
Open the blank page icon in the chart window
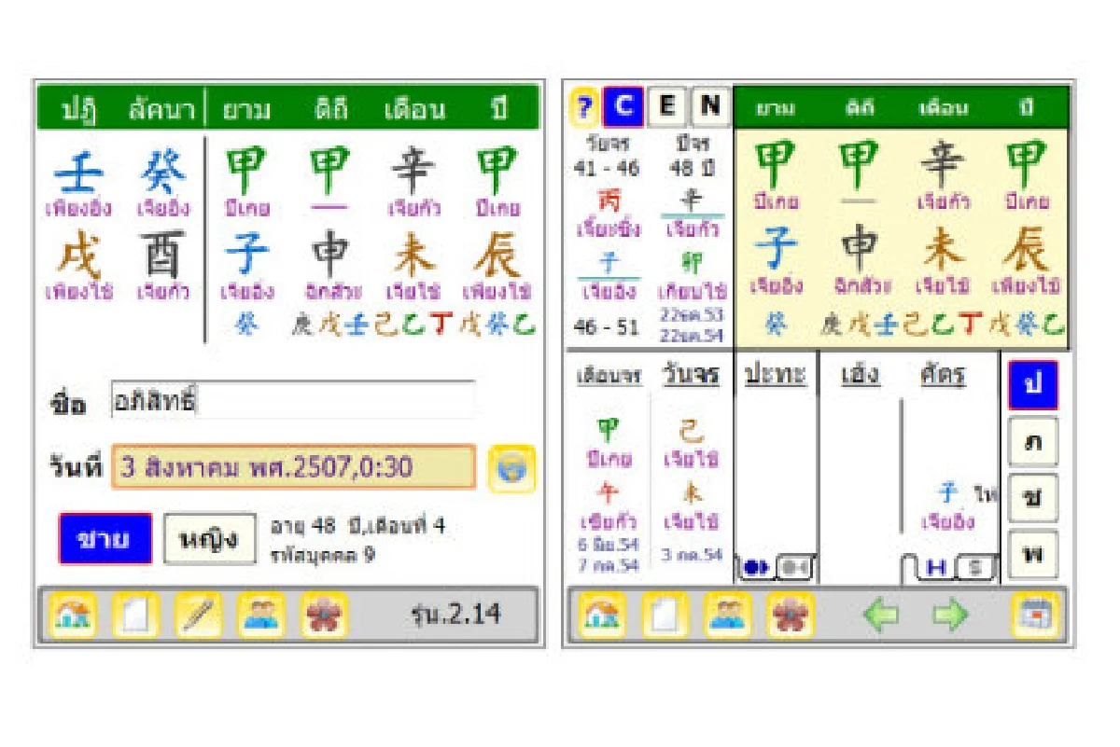pos(664,616)
